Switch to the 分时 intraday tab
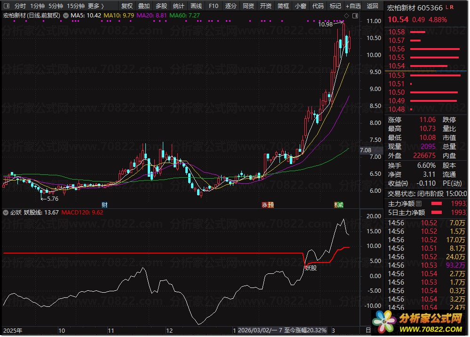 [20, 6]
